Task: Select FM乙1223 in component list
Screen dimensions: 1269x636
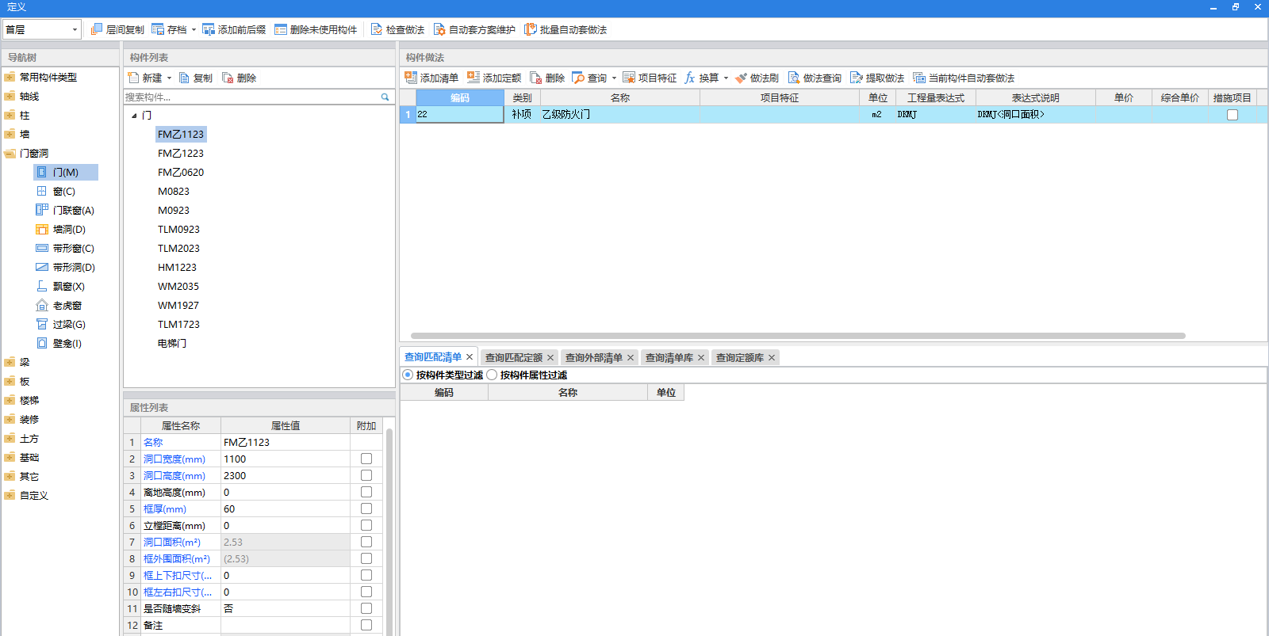Action: (x=181, y=153)
